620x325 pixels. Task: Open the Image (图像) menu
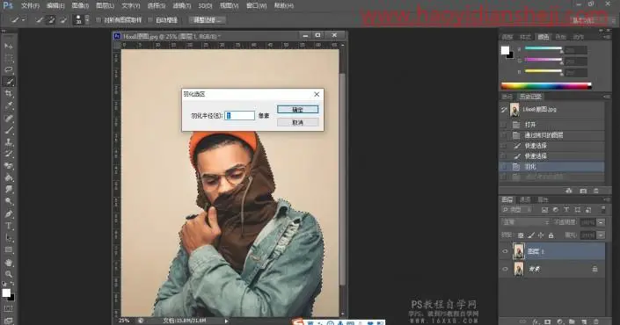pos(80,6)
